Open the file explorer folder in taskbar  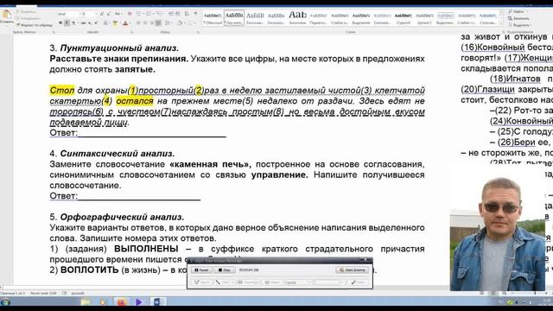click(x=85, y=301)
